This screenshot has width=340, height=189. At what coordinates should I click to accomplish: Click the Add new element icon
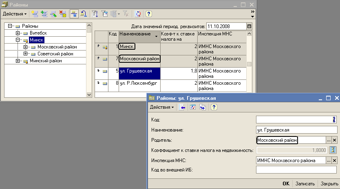(x=35, y=14)
